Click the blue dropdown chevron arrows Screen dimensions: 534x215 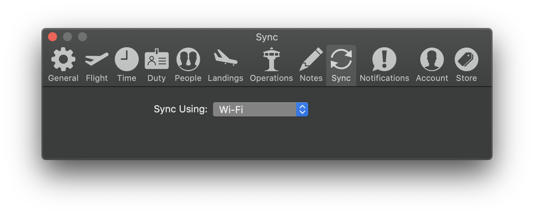pos(302,109)
